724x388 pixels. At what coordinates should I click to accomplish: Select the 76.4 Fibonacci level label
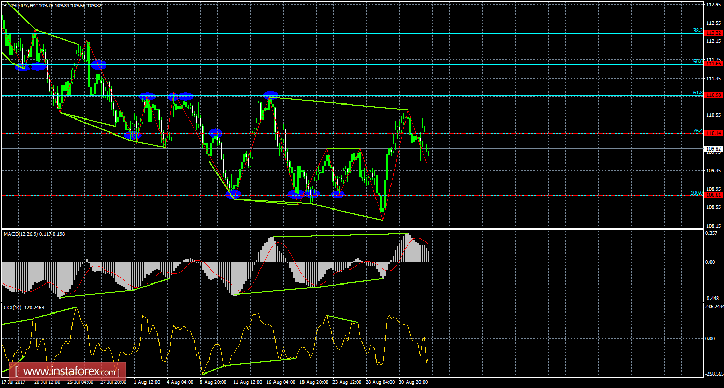coord(698,131)
